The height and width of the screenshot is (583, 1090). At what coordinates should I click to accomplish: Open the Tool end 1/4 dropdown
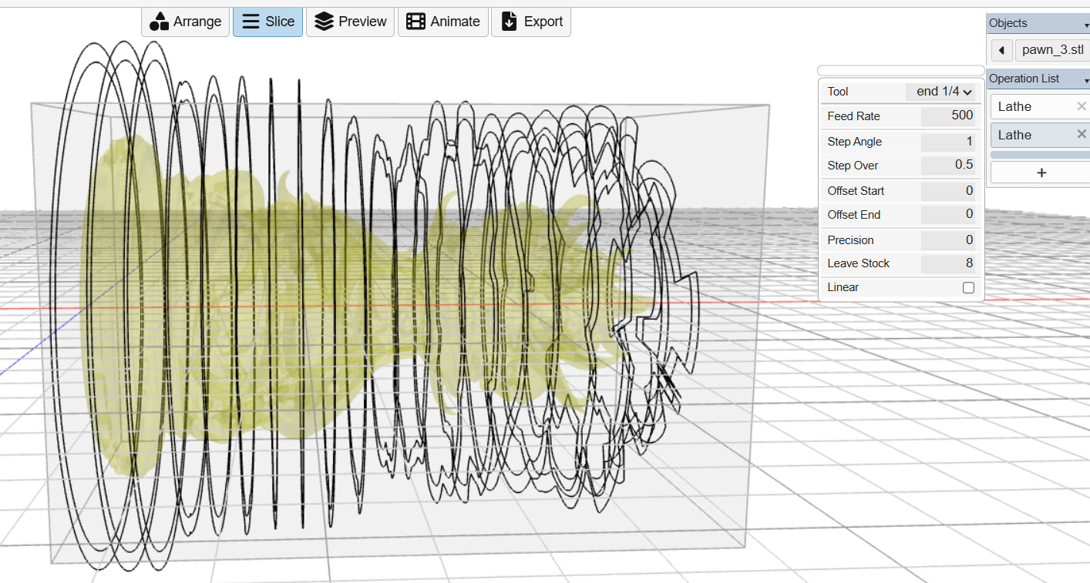point(940,92)
